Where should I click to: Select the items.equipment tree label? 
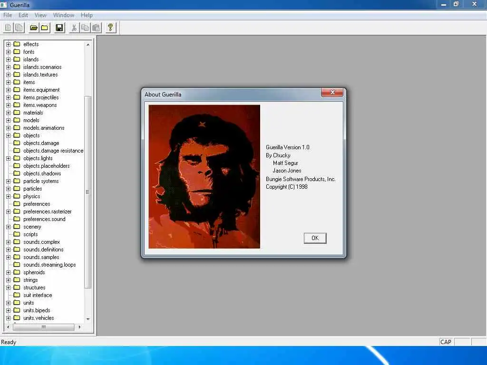point(42,90)
